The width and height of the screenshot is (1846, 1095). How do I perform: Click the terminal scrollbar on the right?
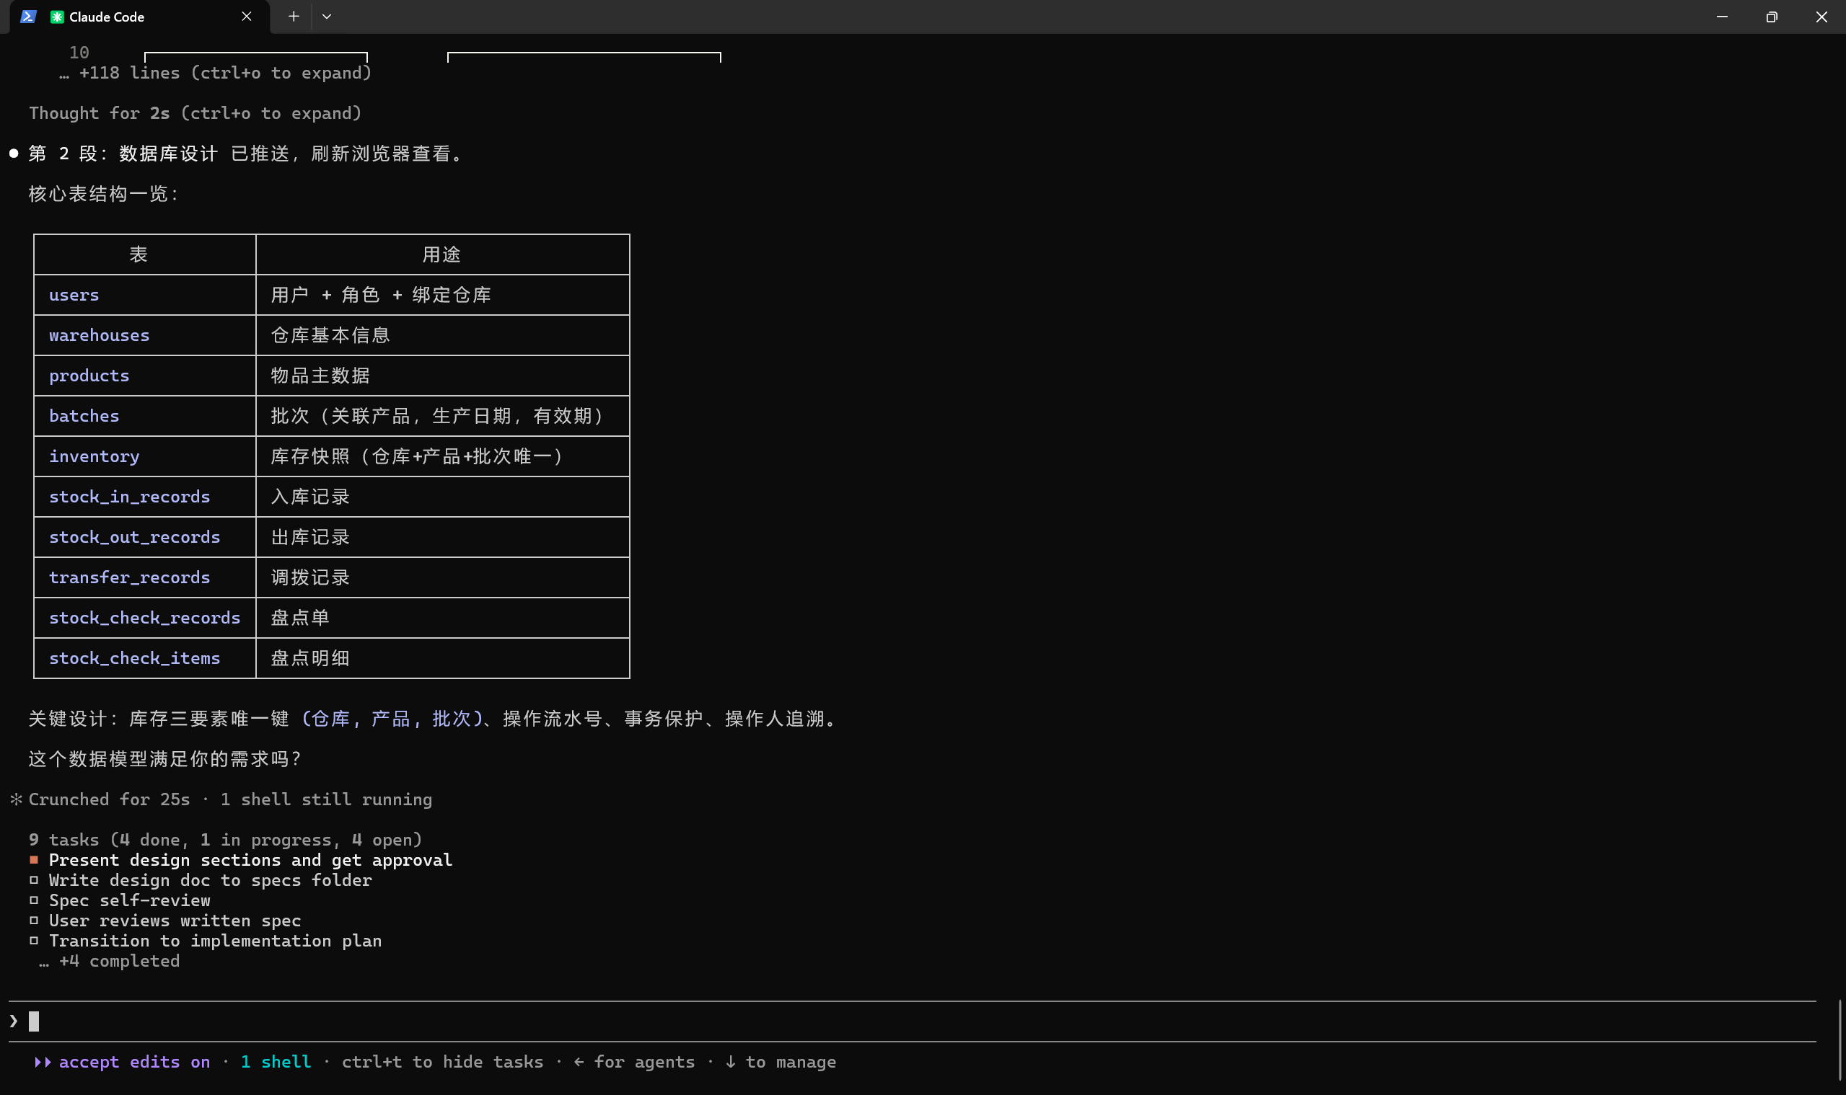tap(1840, 1040)
